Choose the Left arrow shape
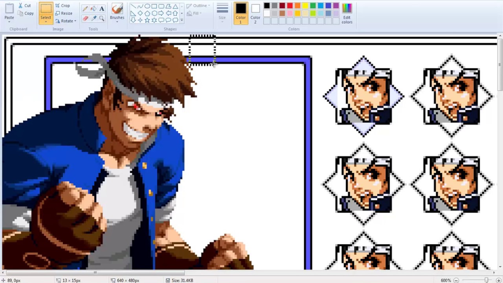The height and width of the screenshot is (283, 503). pos(169,13)
